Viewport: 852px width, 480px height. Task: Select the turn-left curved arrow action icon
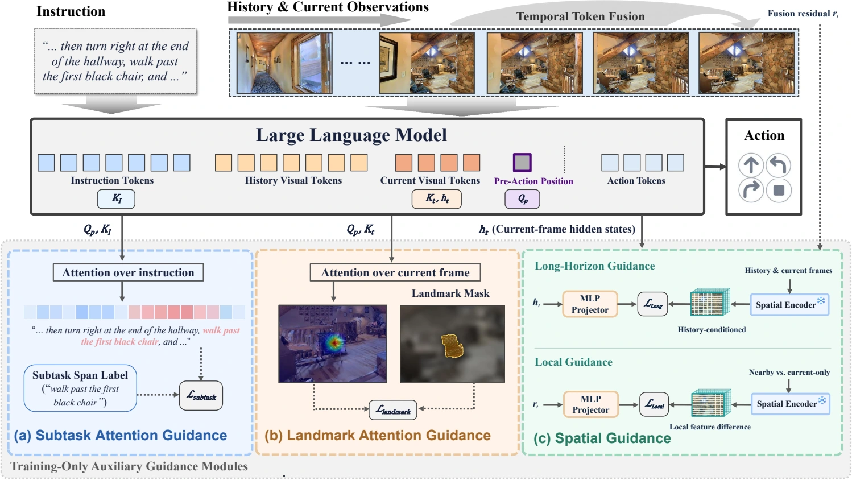779,165
